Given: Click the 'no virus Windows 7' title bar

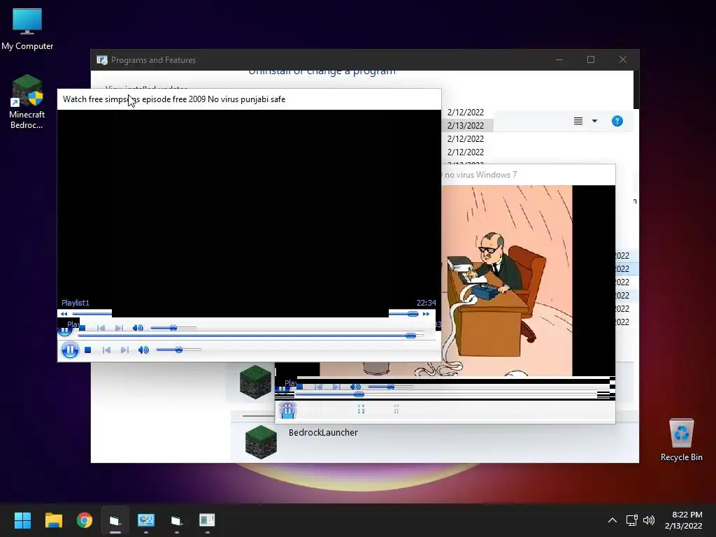Looking at the screenshot, I should [x=529, y=175].
